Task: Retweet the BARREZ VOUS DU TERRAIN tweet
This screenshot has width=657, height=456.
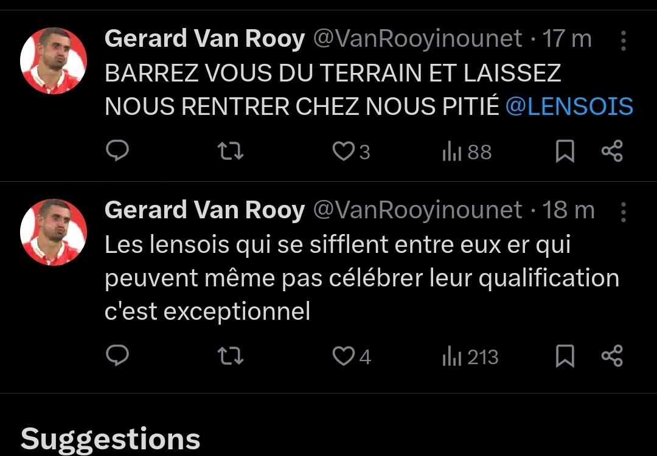Action: tap(231, 151)
